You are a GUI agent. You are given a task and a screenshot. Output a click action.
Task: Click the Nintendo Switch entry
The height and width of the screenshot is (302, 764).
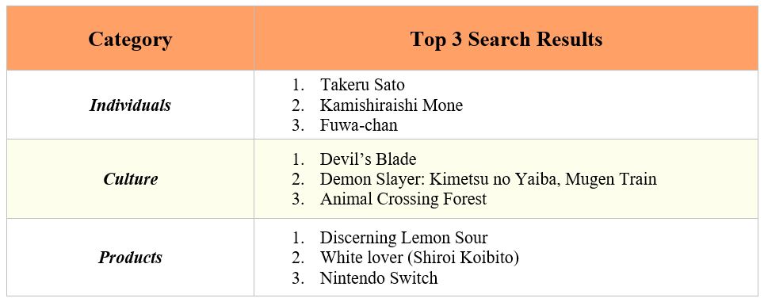(379, 277)
